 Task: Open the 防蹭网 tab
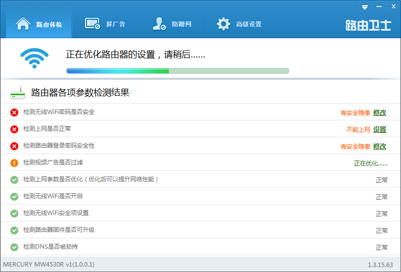[x=172, y=24]
